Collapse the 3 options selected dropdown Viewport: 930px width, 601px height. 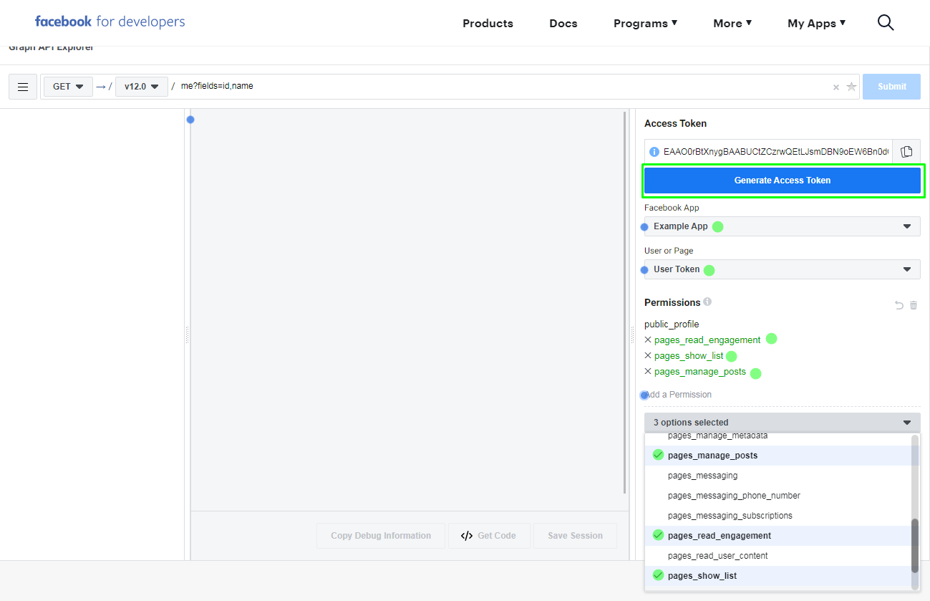(x=782, y=423)
